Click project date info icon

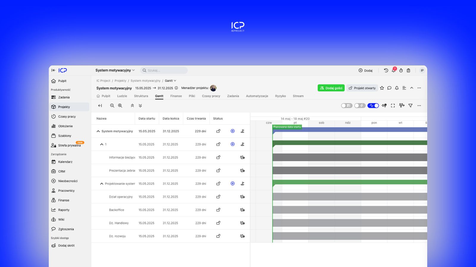tap(176, 88)
